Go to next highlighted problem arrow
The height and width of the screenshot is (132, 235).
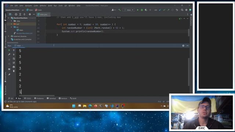pyautogui.click(x=188, y=19)
